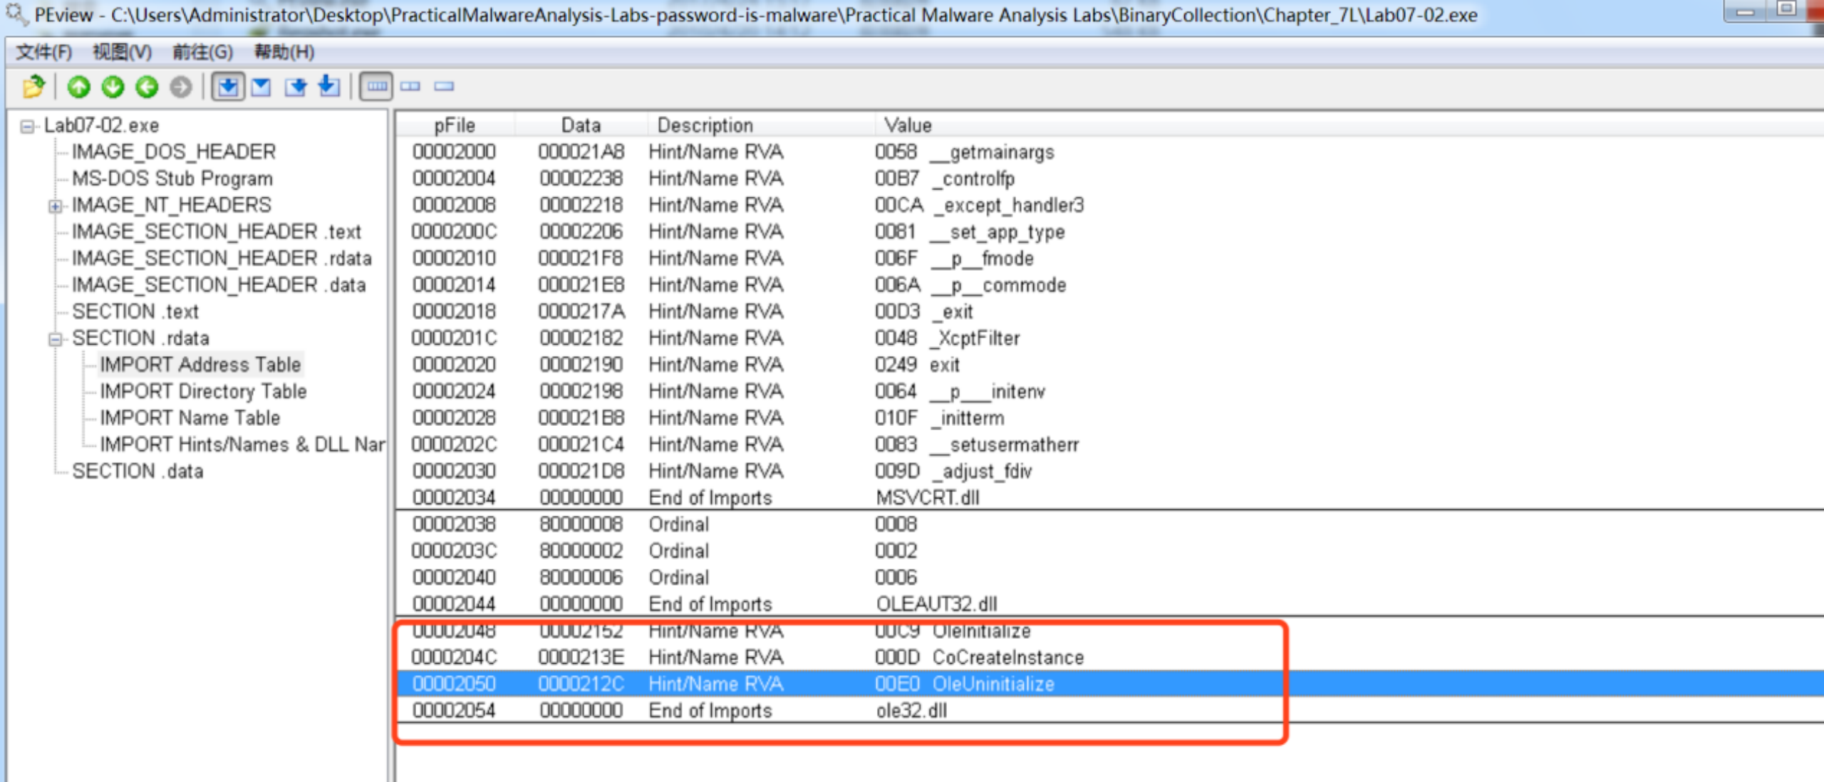Click the green back arrow button
1824x782 pixels.
pyautogui.click(x=147, y=87)
